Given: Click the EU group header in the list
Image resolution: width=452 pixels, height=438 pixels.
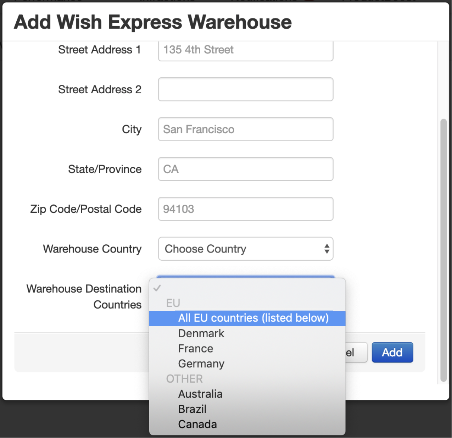Looking at the screenshot, I should 172,302.
